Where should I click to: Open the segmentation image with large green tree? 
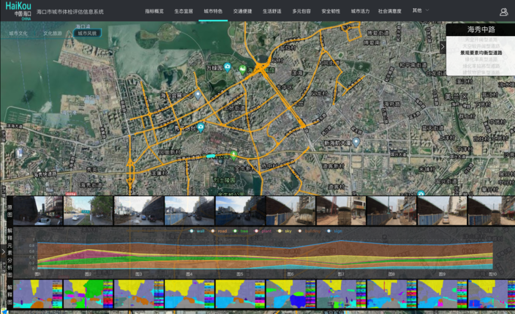[x=88, y=294]
